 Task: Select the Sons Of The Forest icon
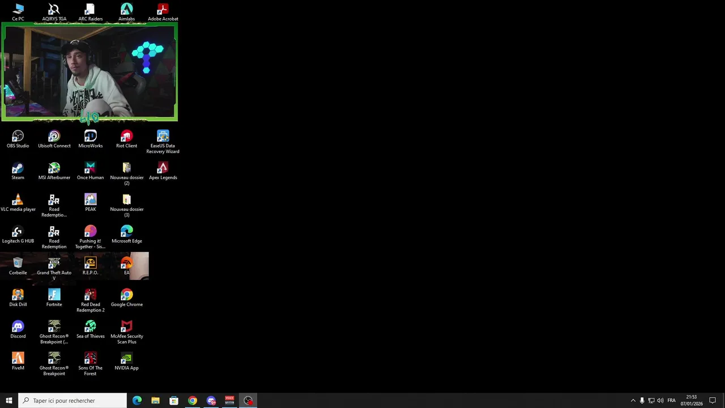point(91,364)
